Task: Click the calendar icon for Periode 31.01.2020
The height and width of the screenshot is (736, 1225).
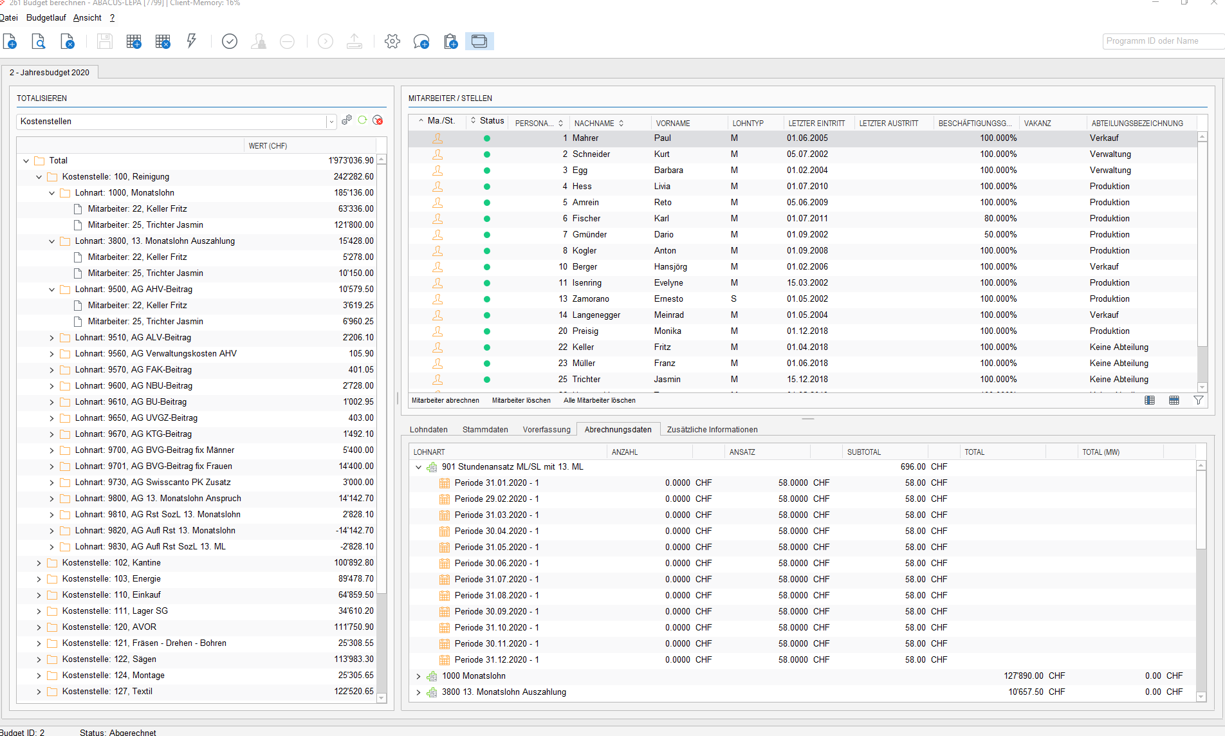Action: coord(445,483)
